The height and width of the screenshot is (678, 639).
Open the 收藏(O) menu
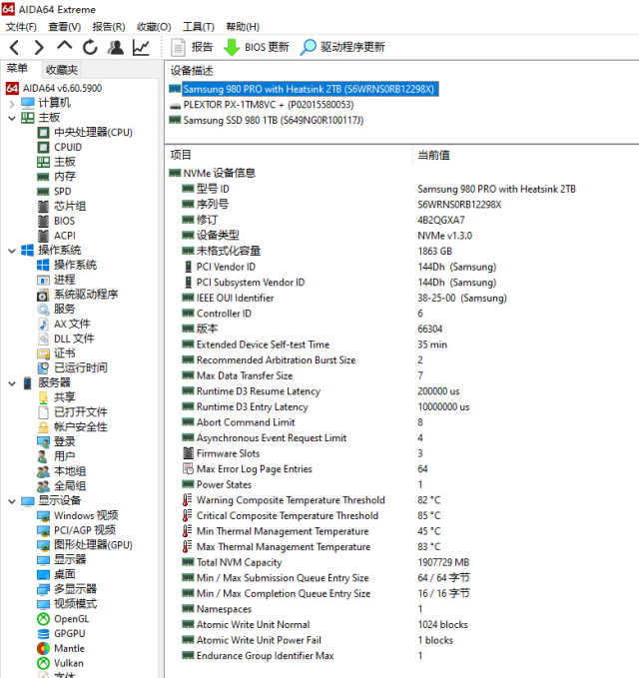click(x=154, y=27)
